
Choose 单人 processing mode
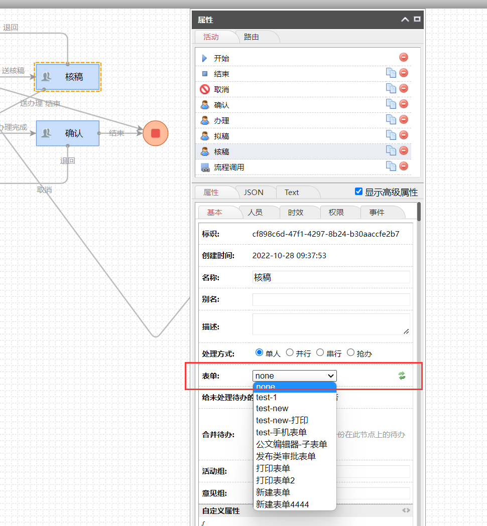point(259,352)
